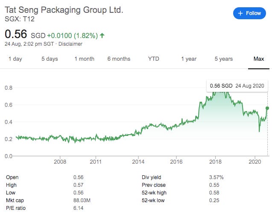Click the 0.0 price axis label
Image resolution: width=272 pixels, height=215 pixels.
coord(9,156)
